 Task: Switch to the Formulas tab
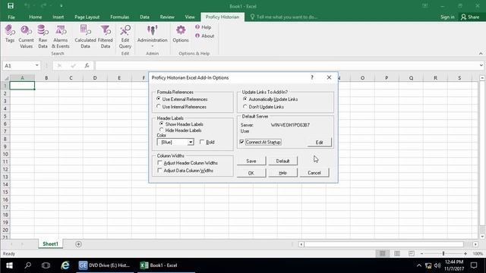coord(120,17)
